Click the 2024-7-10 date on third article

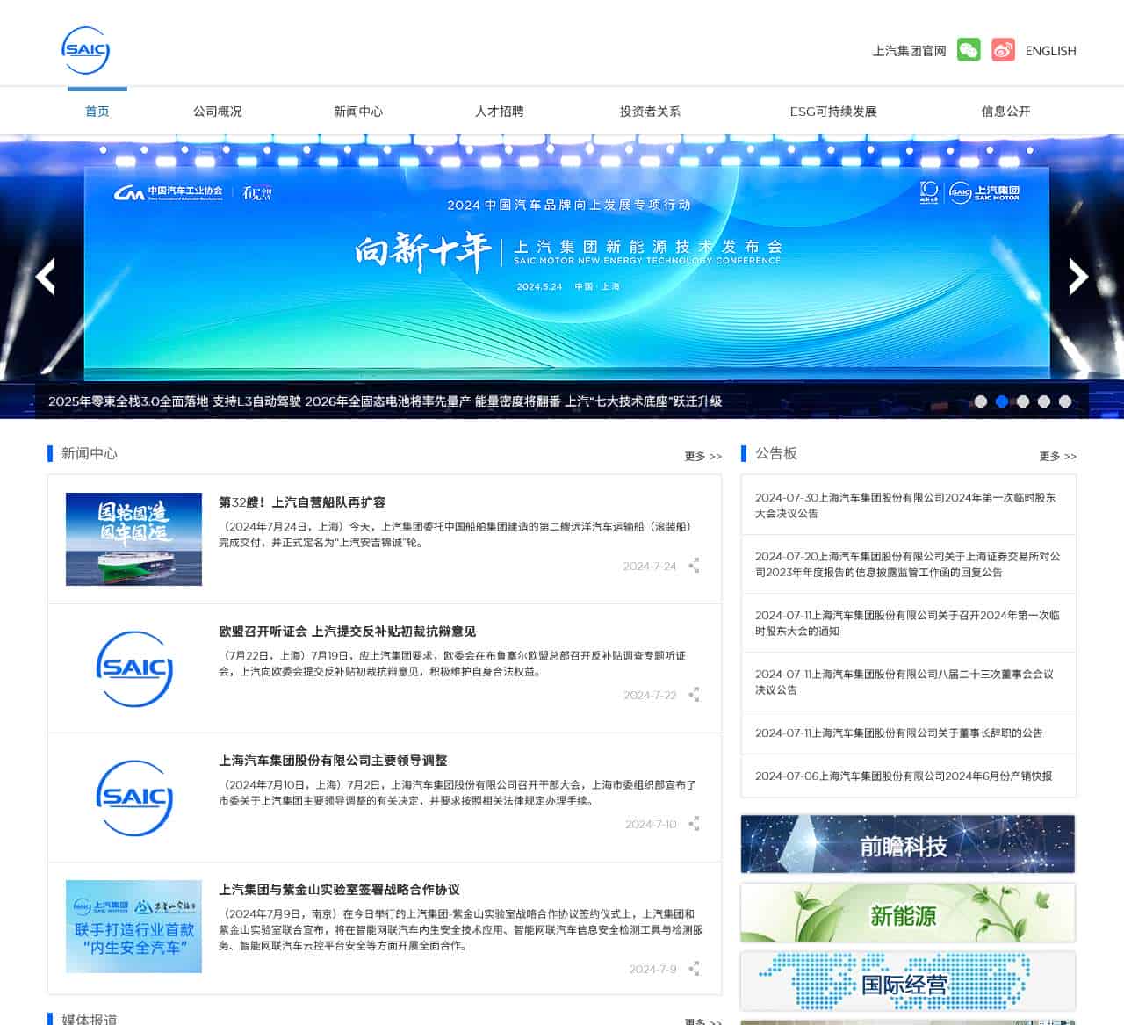coord(651,825)
